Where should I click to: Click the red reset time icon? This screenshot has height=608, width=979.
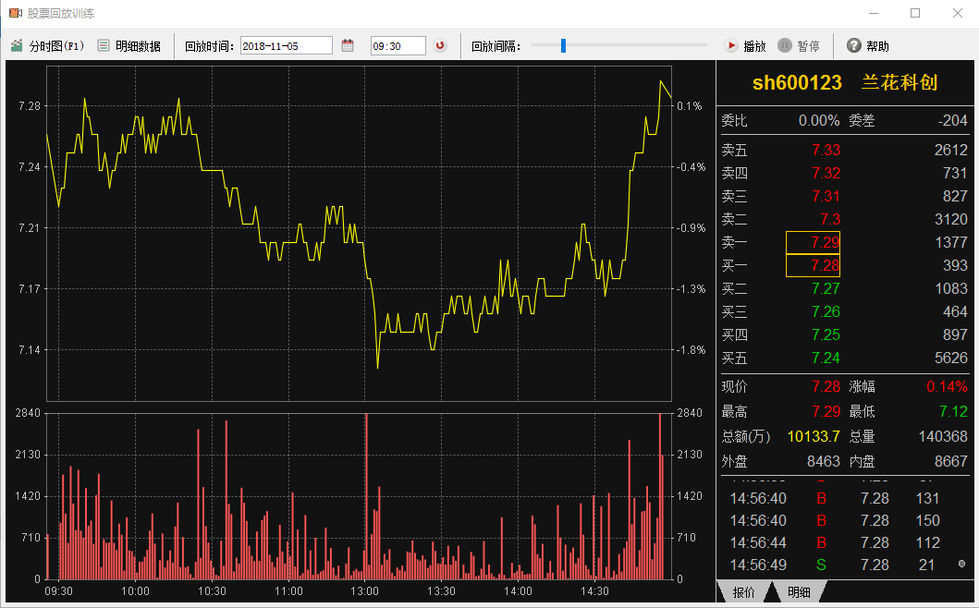pos(440,45)
